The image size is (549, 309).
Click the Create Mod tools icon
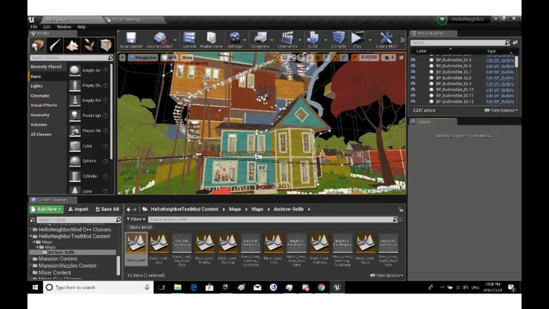coord(386,38)
